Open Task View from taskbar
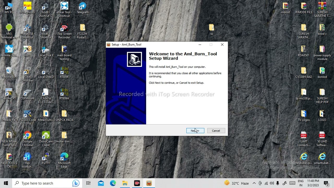Image resolution: width=334 pixels, height=188 pixels. pos(88,183)
